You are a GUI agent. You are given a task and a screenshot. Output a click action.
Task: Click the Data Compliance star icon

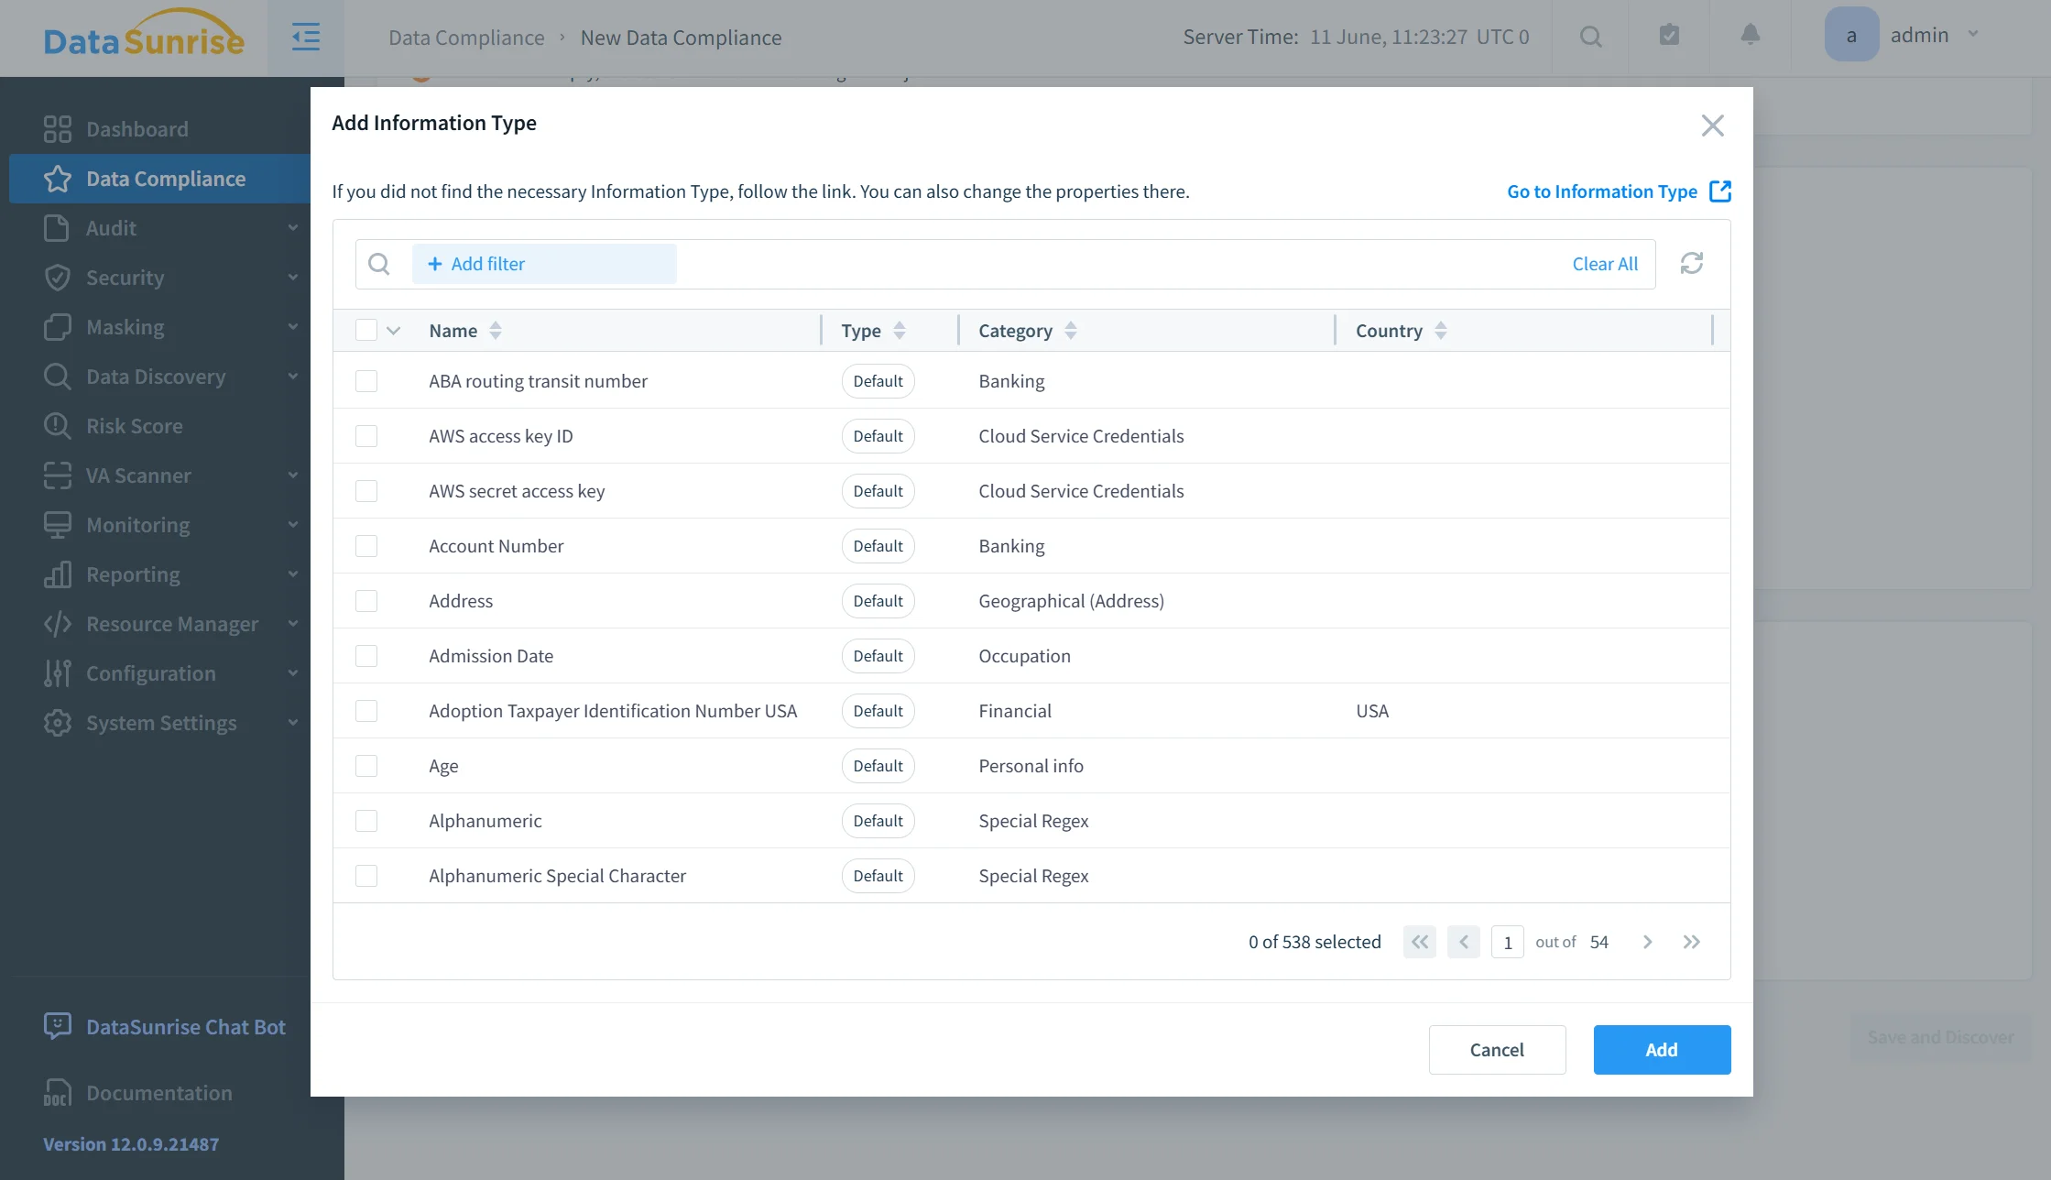57,179
